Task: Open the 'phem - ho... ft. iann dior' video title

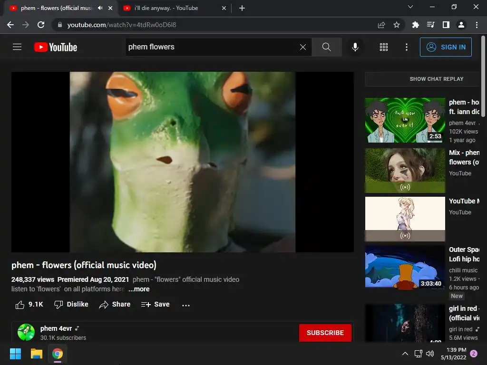Action: [x=464, y=107]
